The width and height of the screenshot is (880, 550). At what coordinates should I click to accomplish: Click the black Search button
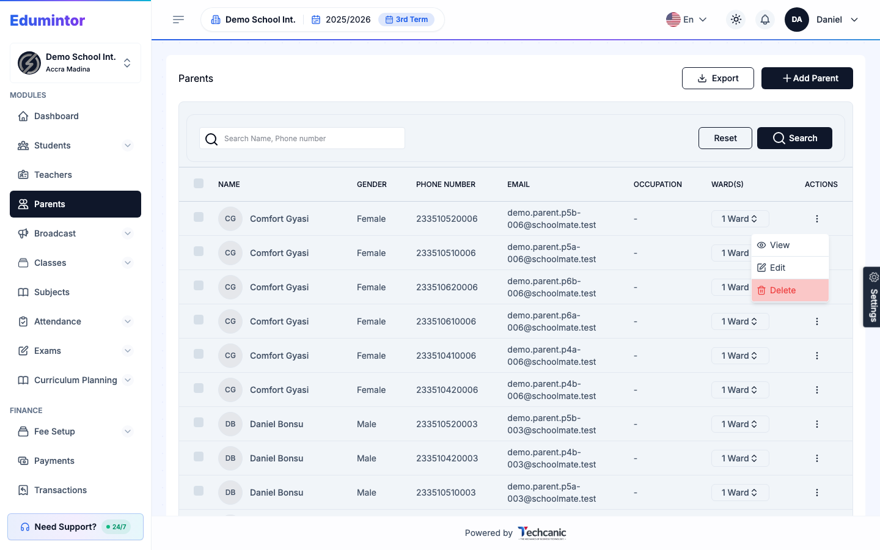coord(794,138)
